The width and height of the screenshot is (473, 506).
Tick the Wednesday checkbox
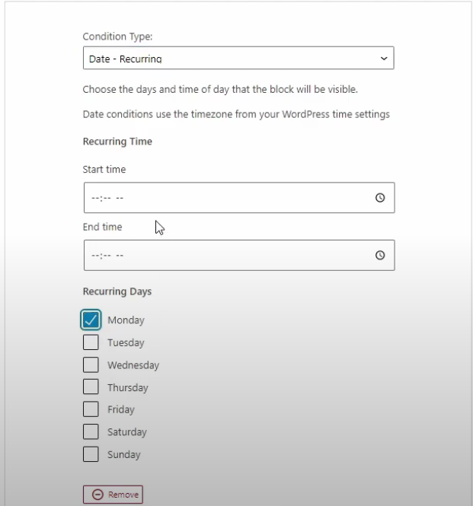coord(91,364)
